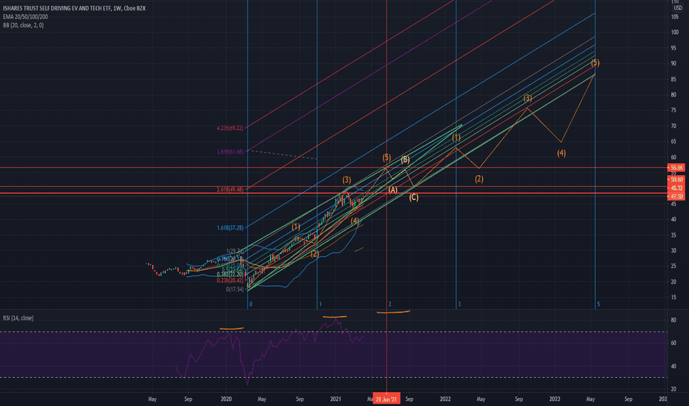Select the (B) Elliott wave label

tap(405, 159)
